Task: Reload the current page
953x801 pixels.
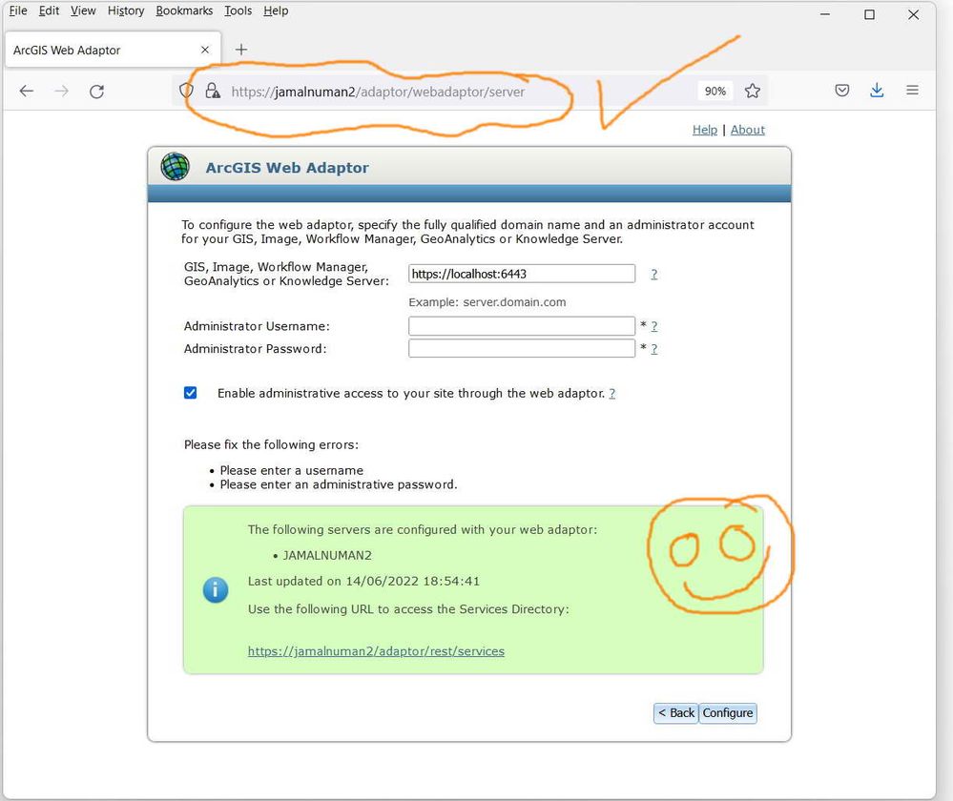Action: (96, 92)
